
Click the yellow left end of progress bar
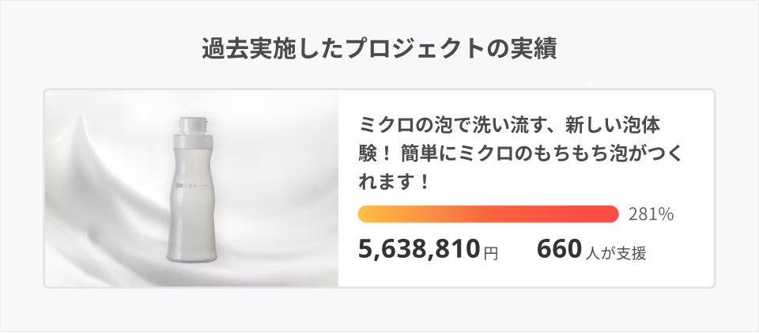tap(365, 214)
